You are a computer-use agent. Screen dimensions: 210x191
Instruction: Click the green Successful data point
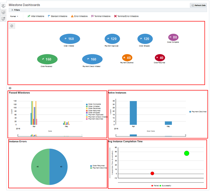187,153
